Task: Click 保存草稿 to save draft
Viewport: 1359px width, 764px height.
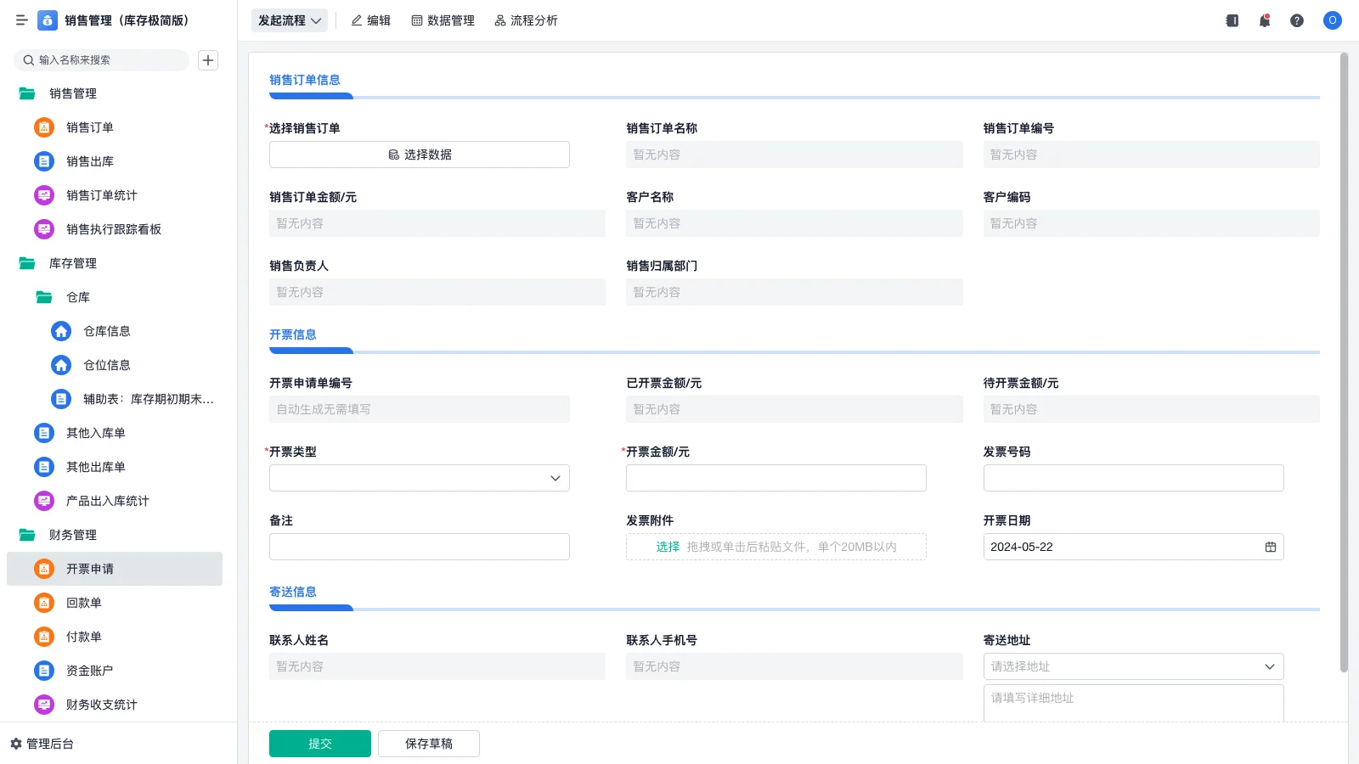Action: 428,743
